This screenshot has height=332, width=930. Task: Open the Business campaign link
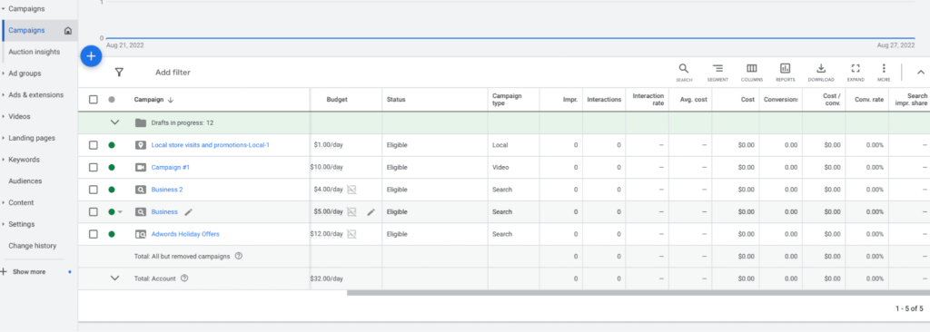(x=164, y=211)
